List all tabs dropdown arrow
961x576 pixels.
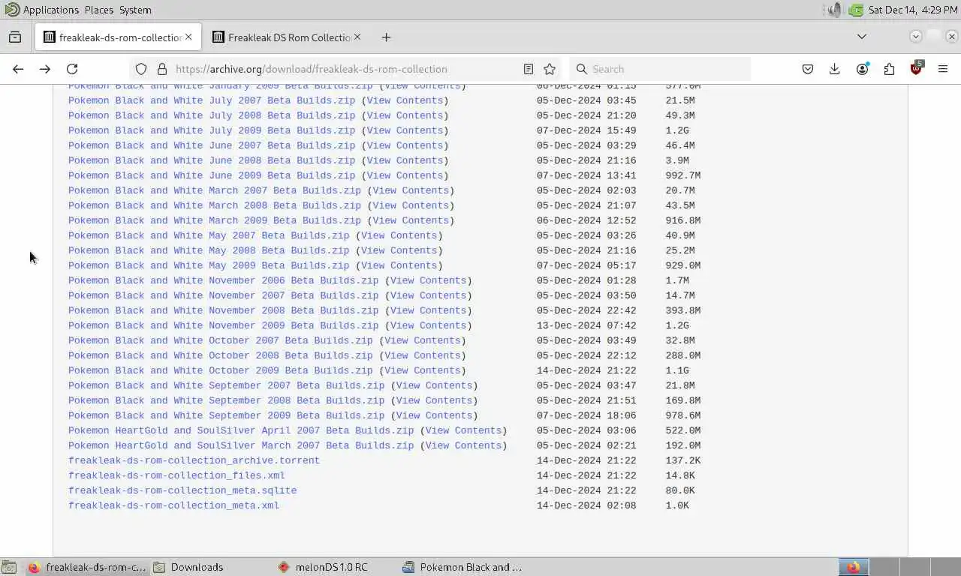coord(862,37)
